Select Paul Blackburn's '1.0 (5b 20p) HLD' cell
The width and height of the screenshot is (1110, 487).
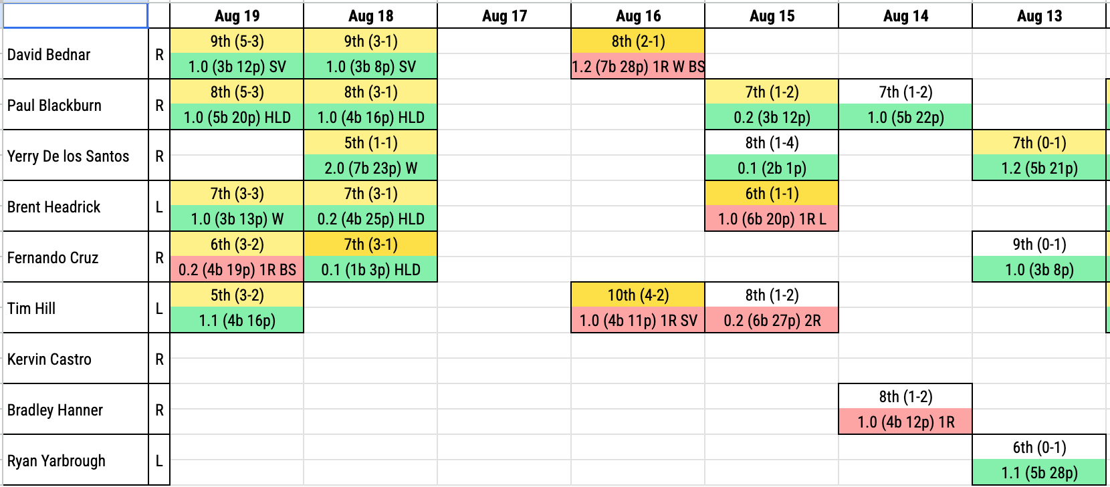[x=237, y=118]
